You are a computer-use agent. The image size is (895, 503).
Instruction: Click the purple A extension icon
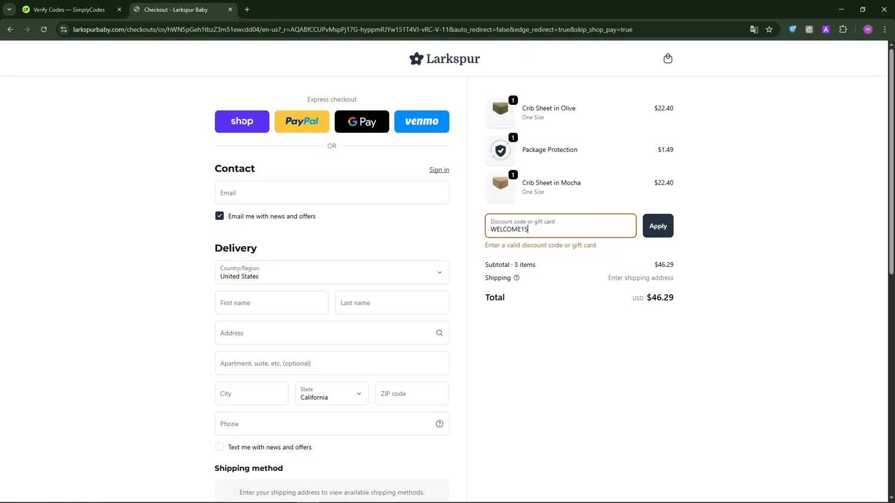(x=826, y=29)
